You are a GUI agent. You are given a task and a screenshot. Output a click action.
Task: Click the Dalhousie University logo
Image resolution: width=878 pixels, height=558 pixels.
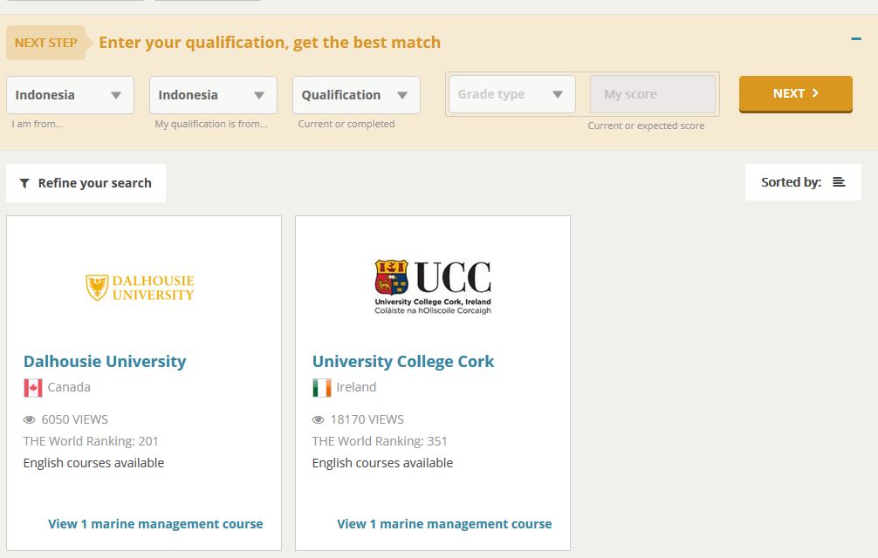[x=140, y=288]
